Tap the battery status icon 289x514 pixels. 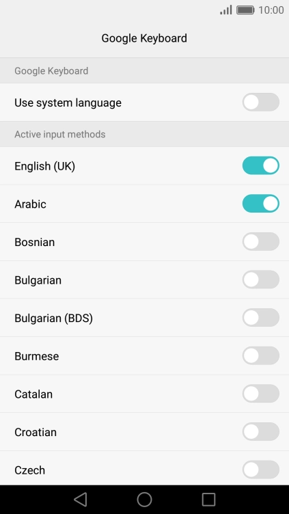click(x=245, y=10)
